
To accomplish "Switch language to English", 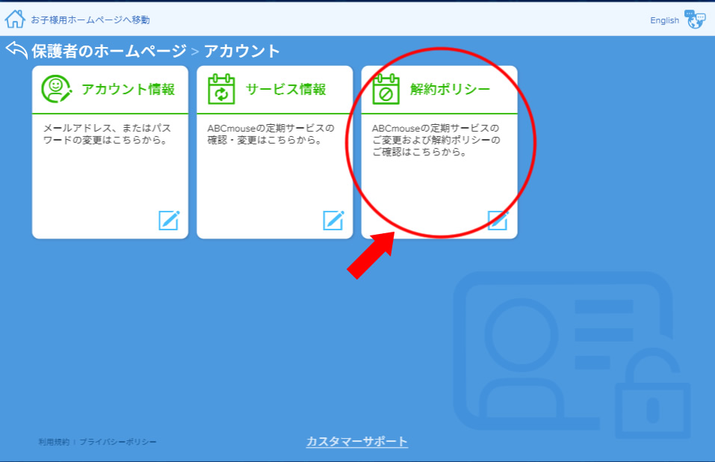I will pyautogui.click(x=664, y=20).
